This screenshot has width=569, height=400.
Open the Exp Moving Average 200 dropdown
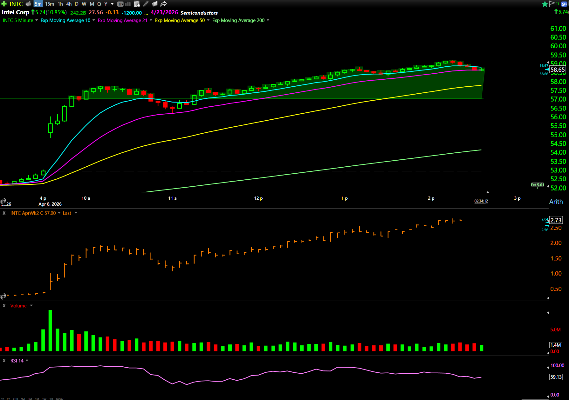(268, 20)
